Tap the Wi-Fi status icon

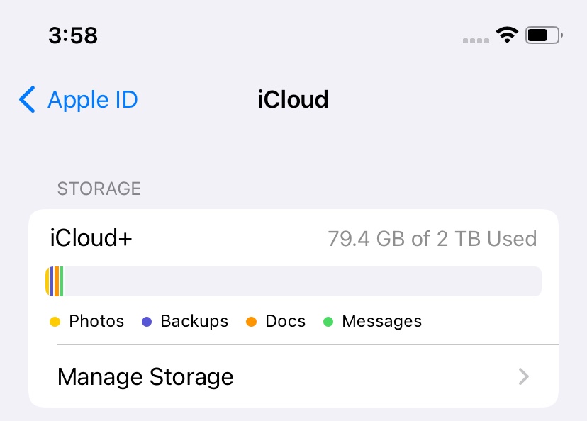tap(508, 35)
